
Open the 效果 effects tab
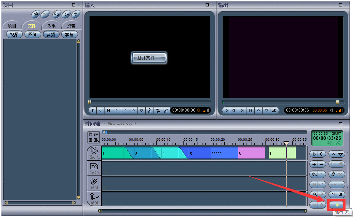pos(51,26)
